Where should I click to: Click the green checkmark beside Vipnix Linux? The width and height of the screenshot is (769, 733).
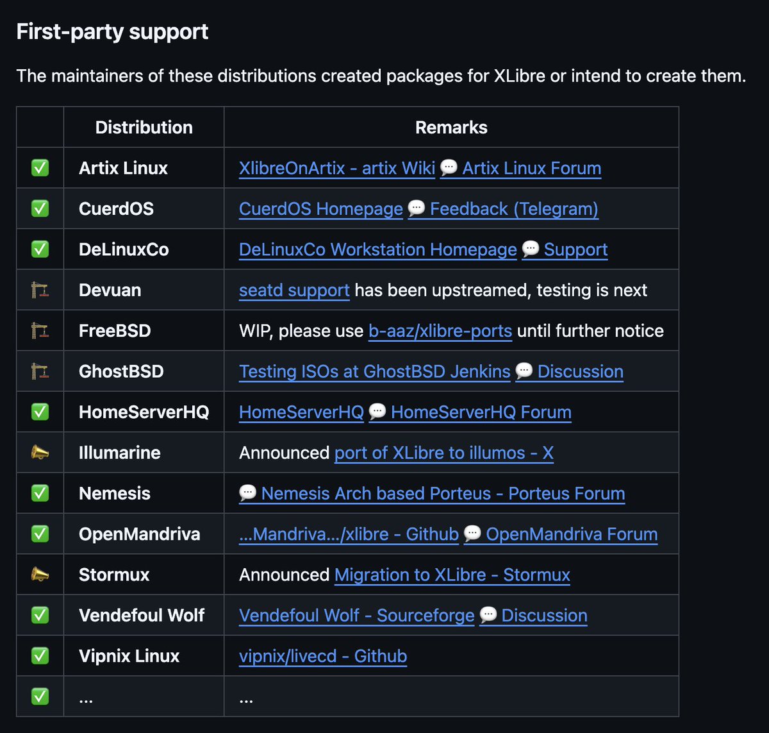click(x=40, y=656)
